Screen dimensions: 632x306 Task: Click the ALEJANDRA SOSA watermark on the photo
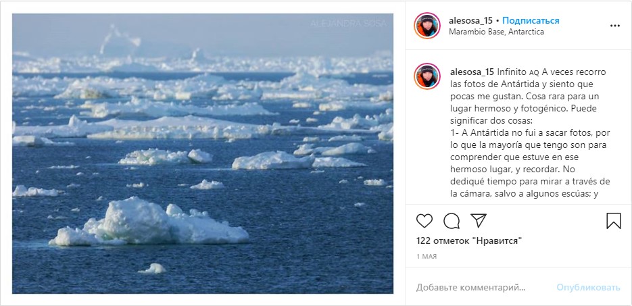click(348, 23)
